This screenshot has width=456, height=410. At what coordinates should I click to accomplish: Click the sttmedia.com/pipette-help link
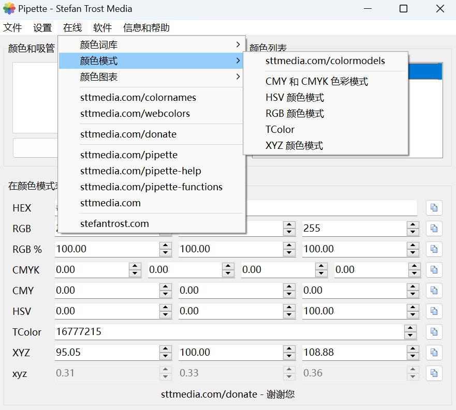pos(140,171)
